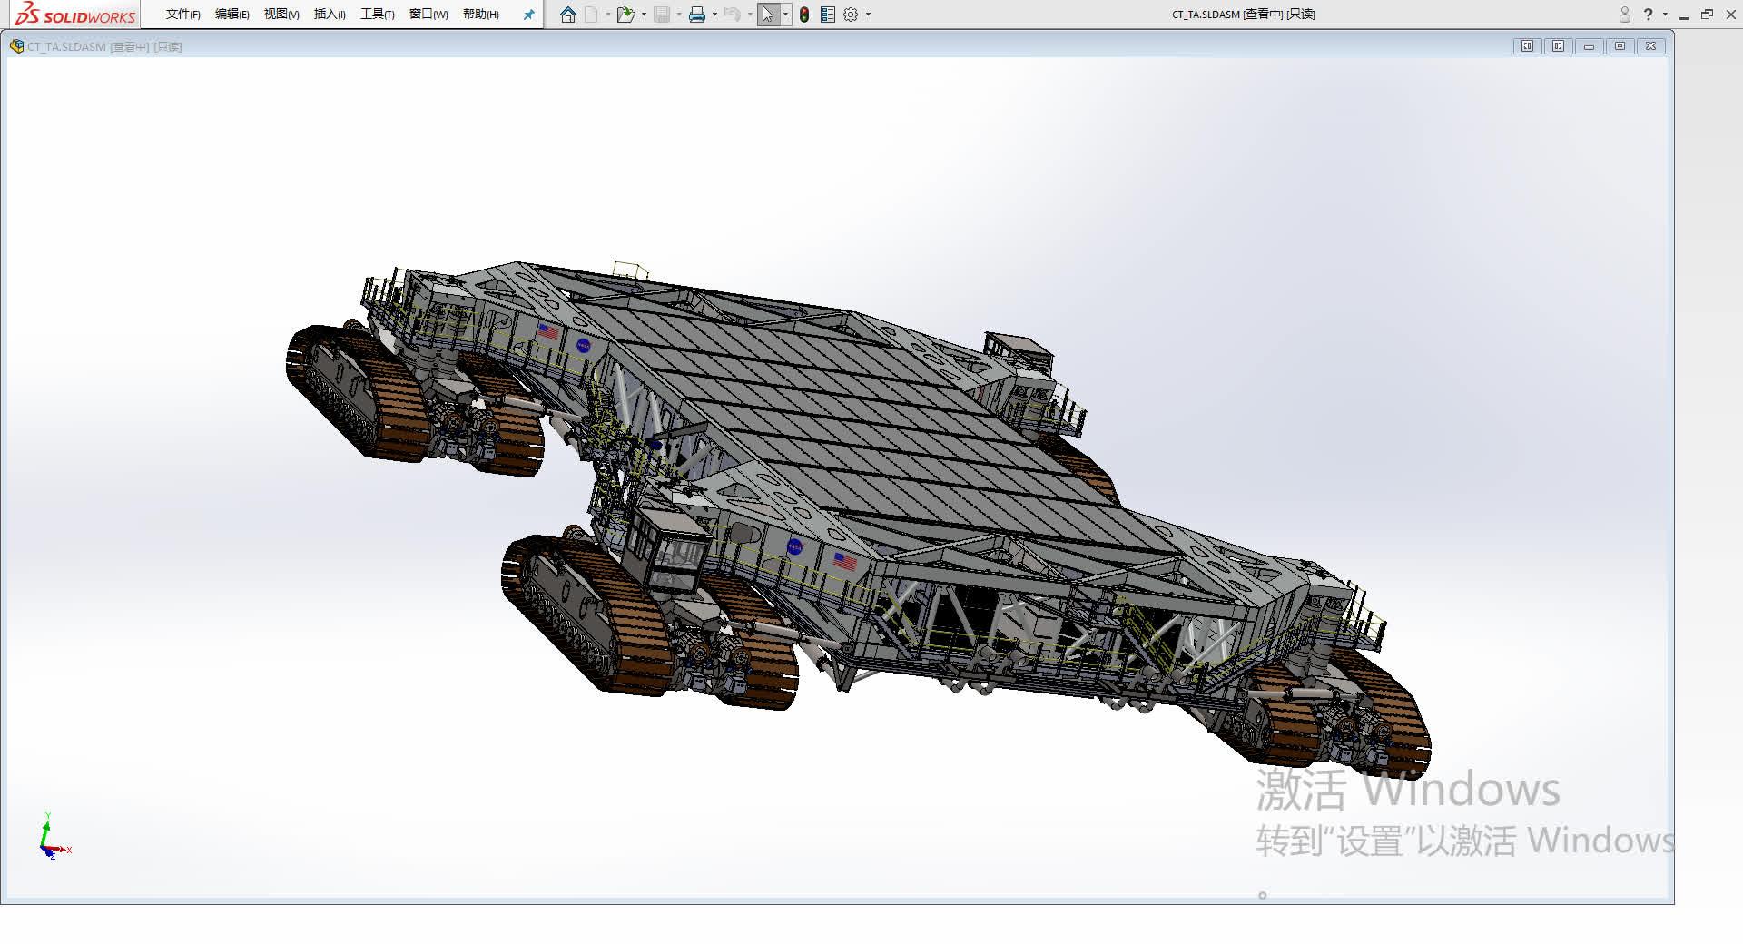This screenshot has height=944, width=1743.
Task: Click the Print icon on the toolbar
Action: [697, 15]
